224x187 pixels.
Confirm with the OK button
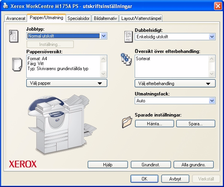(x=144, y=179)
